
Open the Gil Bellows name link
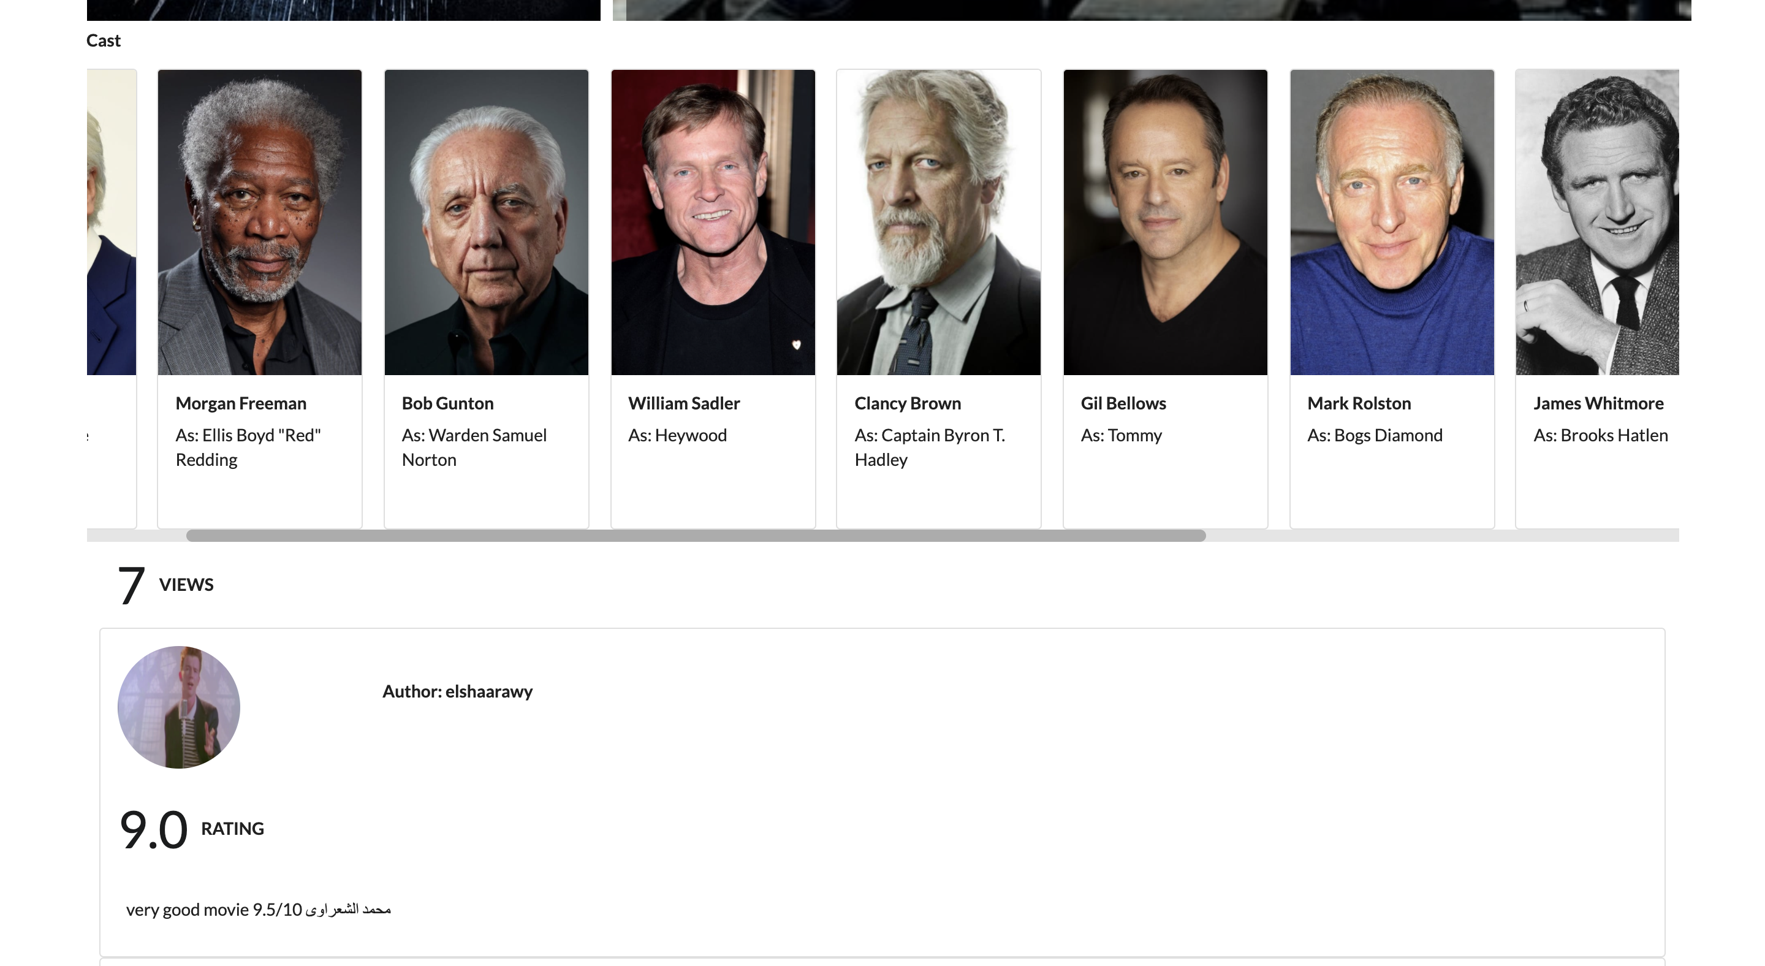1124,403
